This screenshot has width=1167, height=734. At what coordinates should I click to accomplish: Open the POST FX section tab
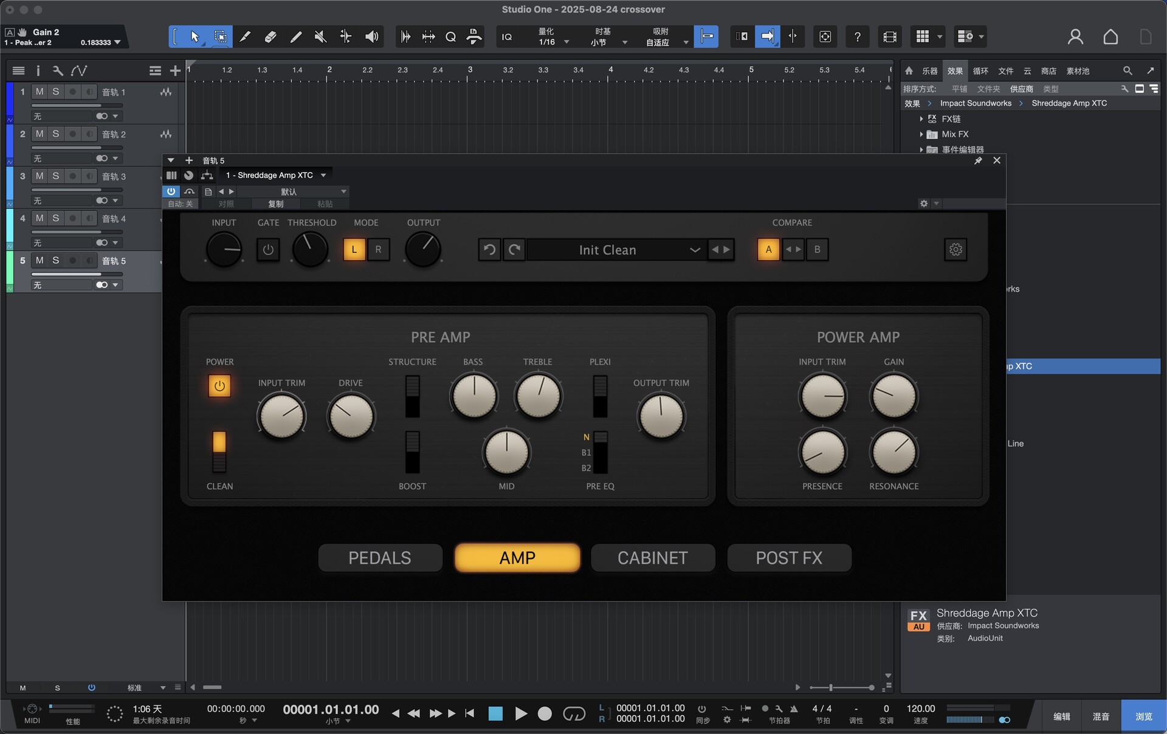click(x=789, y=558)
